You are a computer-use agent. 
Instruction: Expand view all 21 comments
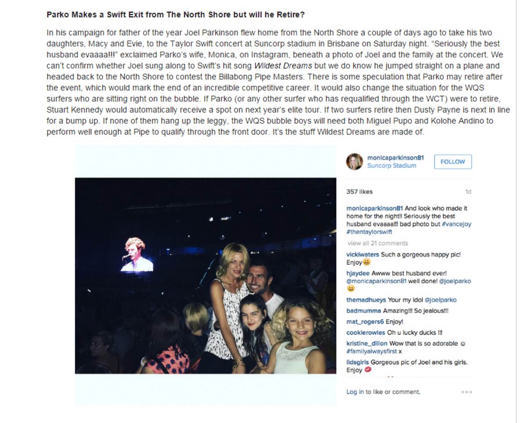point(378,243)
